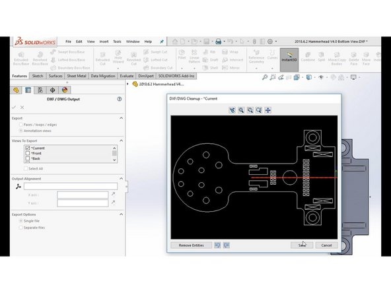Switch to the Sheet Metal tab
Viewport: 391px width, 293px height.
(x=77, y=76)
